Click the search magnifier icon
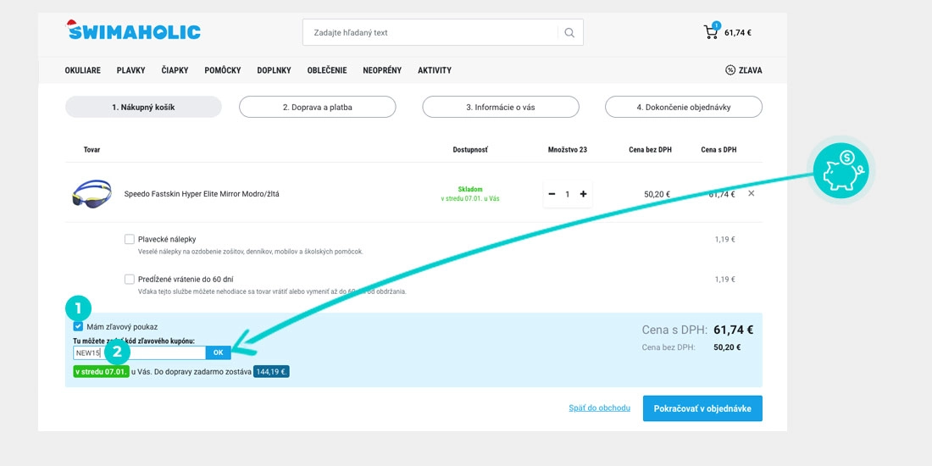Image resolution: width=932 pixels, height=466 pixels. 569,33
